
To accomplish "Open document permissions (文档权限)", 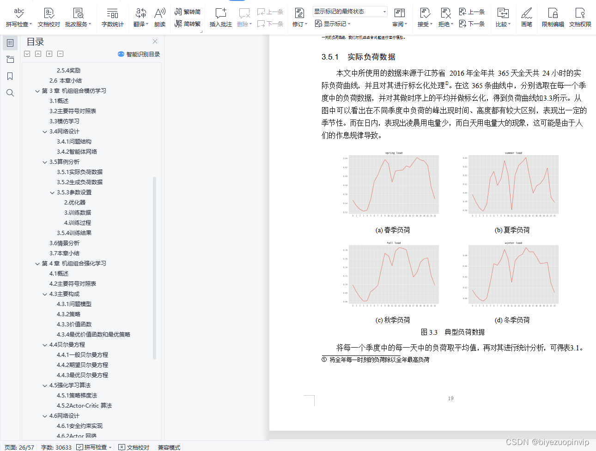I will 580,18.
